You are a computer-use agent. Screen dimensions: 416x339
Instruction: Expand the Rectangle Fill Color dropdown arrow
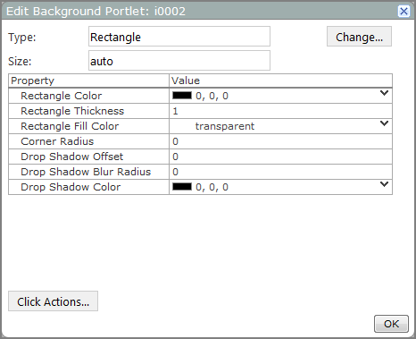click(x=384, y=123)
